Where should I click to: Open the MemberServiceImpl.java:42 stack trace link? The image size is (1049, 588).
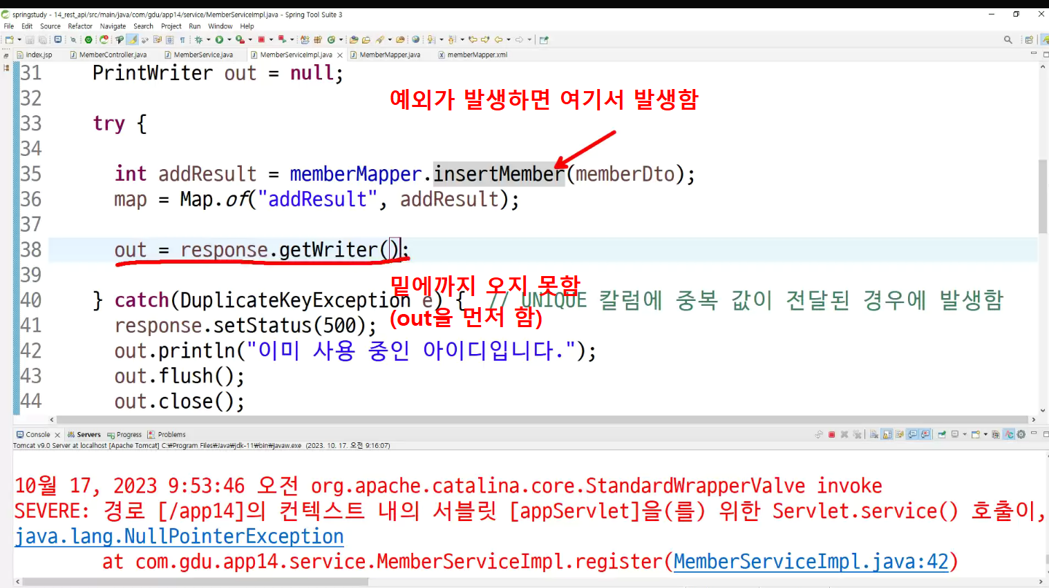click(811, 562)
